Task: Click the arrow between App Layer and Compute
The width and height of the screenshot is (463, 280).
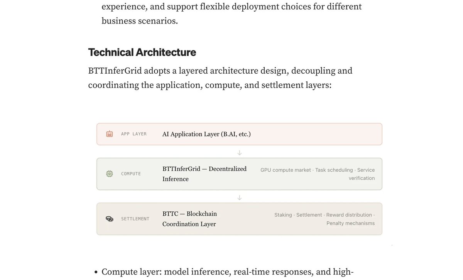Action: point(239,153)
